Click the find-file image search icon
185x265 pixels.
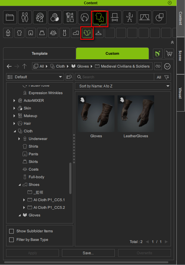69,77
